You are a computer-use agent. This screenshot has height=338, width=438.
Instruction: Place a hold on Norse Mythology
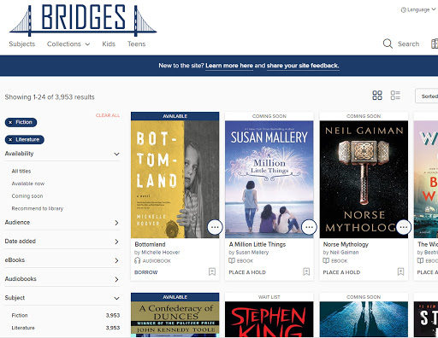click(341, 272)
